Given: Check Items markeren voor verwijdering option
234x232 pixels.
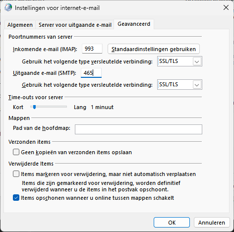Looking at the screenshot, I should click(16, 174).
